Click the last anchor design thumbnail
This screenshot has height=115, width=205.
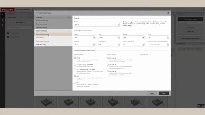pos(157,102)
